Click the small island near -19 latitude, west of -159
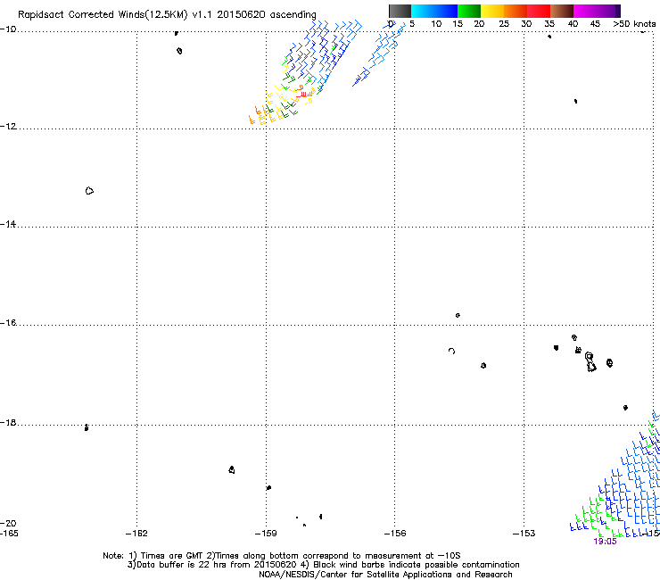Image resolution: width=660 pixels, height=580 pixels. (x=232, y=469)
